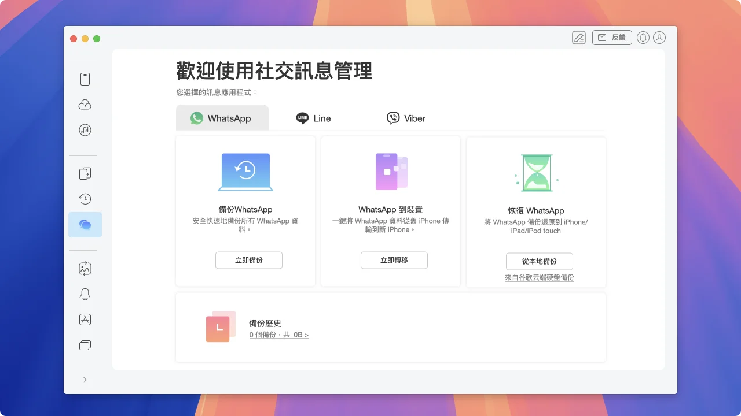Screen dimensions: 741x416
Task: Click the 備份歷史 heading text
Action: (265, 324)
